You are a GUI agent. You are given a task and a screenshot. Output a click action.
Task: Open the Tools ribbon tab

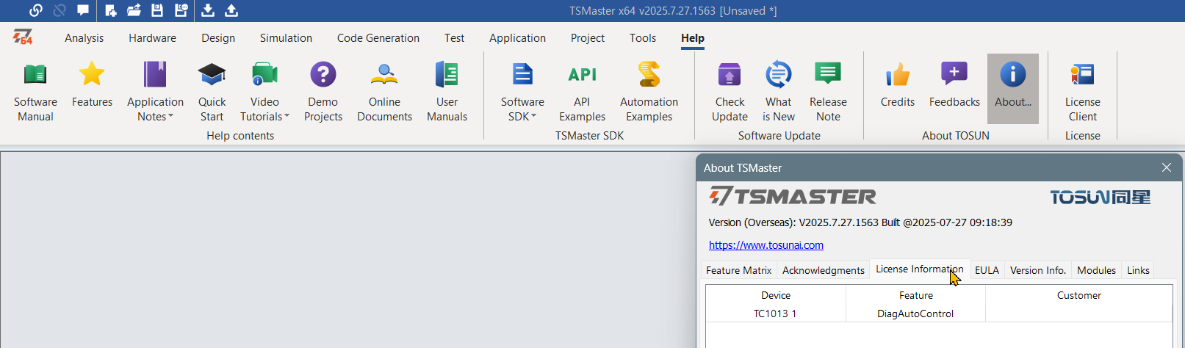pos(643,38)
